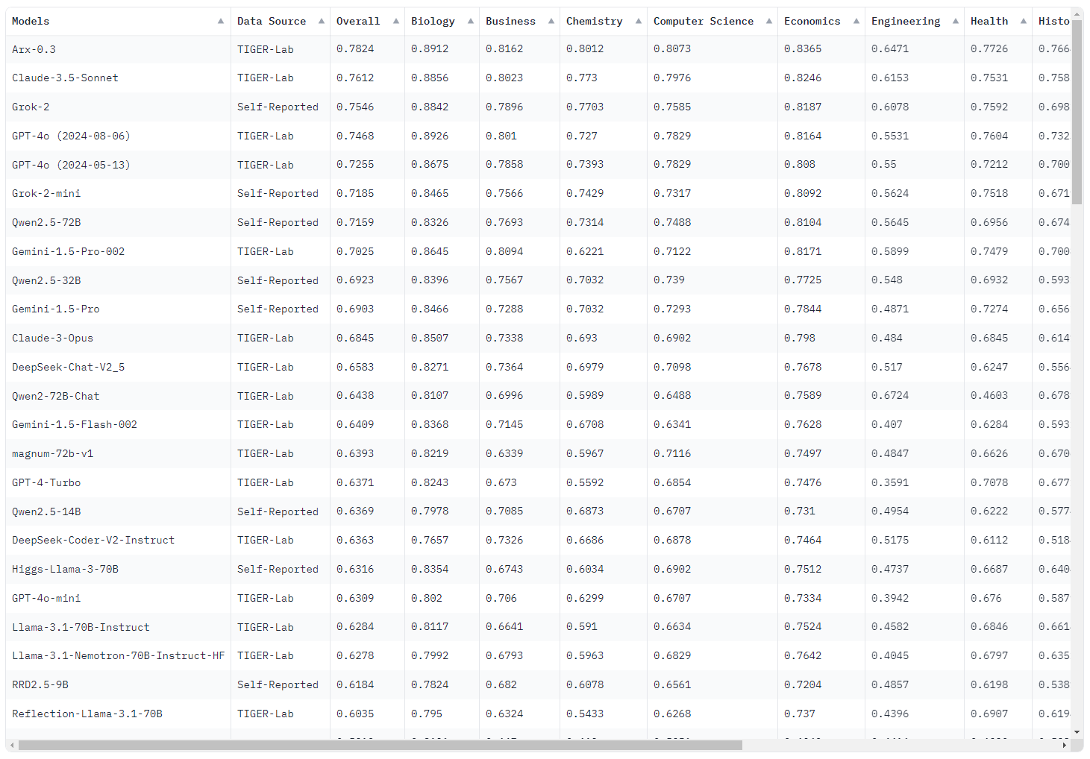Sort by the Engineering column arrow
The height and width of the screenshot is (759, 1090).
956,21
